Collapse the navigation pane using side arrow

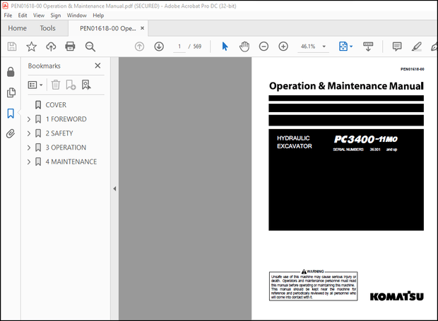(x=114, y=189)
